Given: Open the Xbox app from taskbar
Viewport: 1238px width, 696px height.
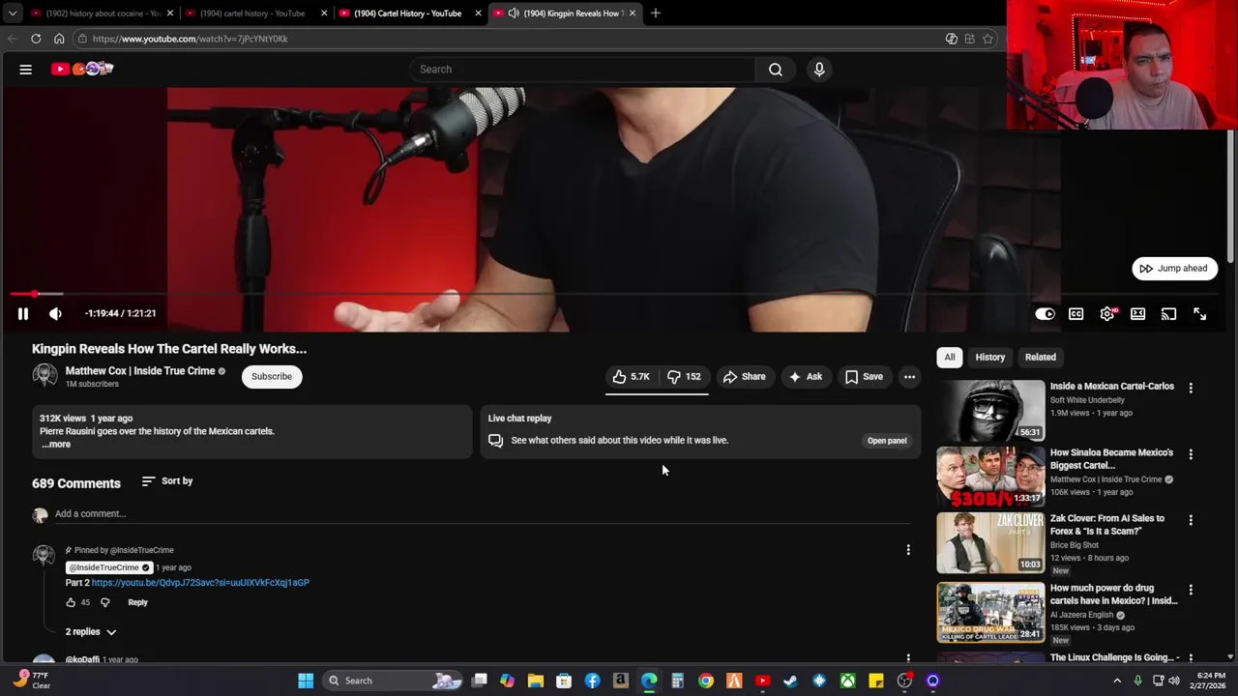Looking at the screenshot, I should point(847,681).
